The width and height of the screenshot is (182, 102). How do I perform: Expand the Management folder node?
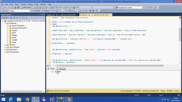[x=5, y=52]
